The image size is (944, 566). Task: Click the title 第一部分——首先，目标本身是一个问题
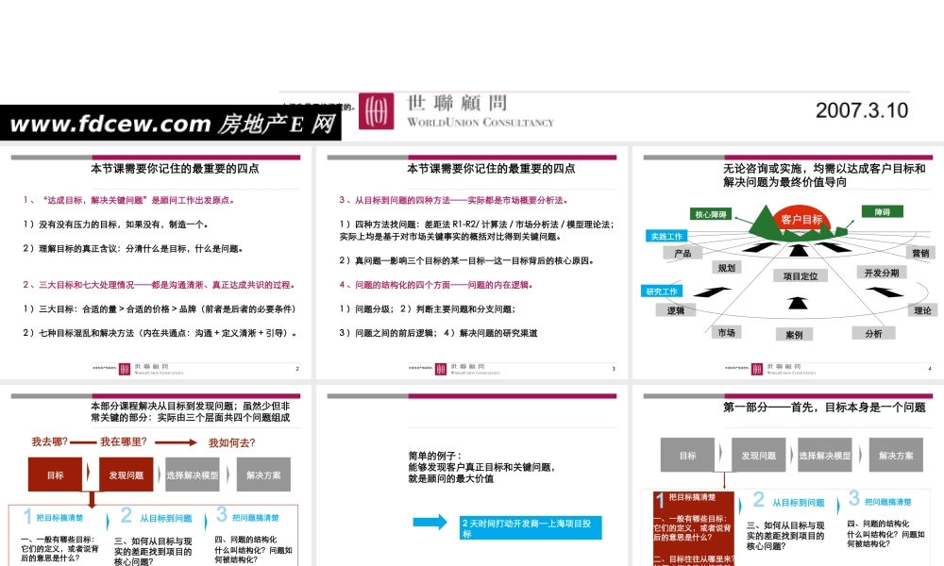(x=824, y=408)
